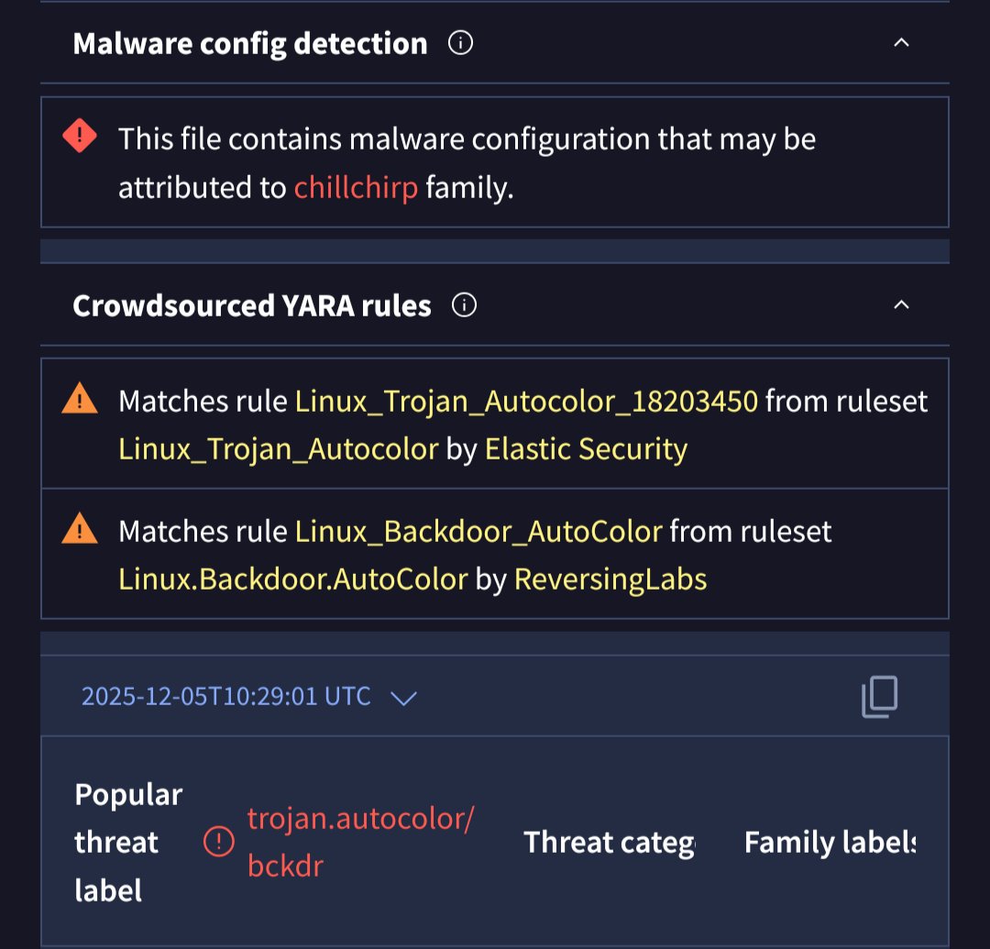The height and width of the screenshot is (949, 990).
Task: Click orange warning icon for ReversingLabs rule
Action: point(80,529)
